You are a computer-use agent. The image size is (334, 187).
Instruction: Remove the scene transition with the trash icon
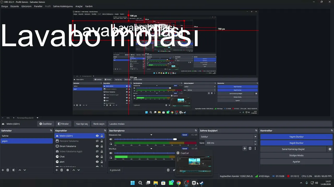tap(250, 149)
